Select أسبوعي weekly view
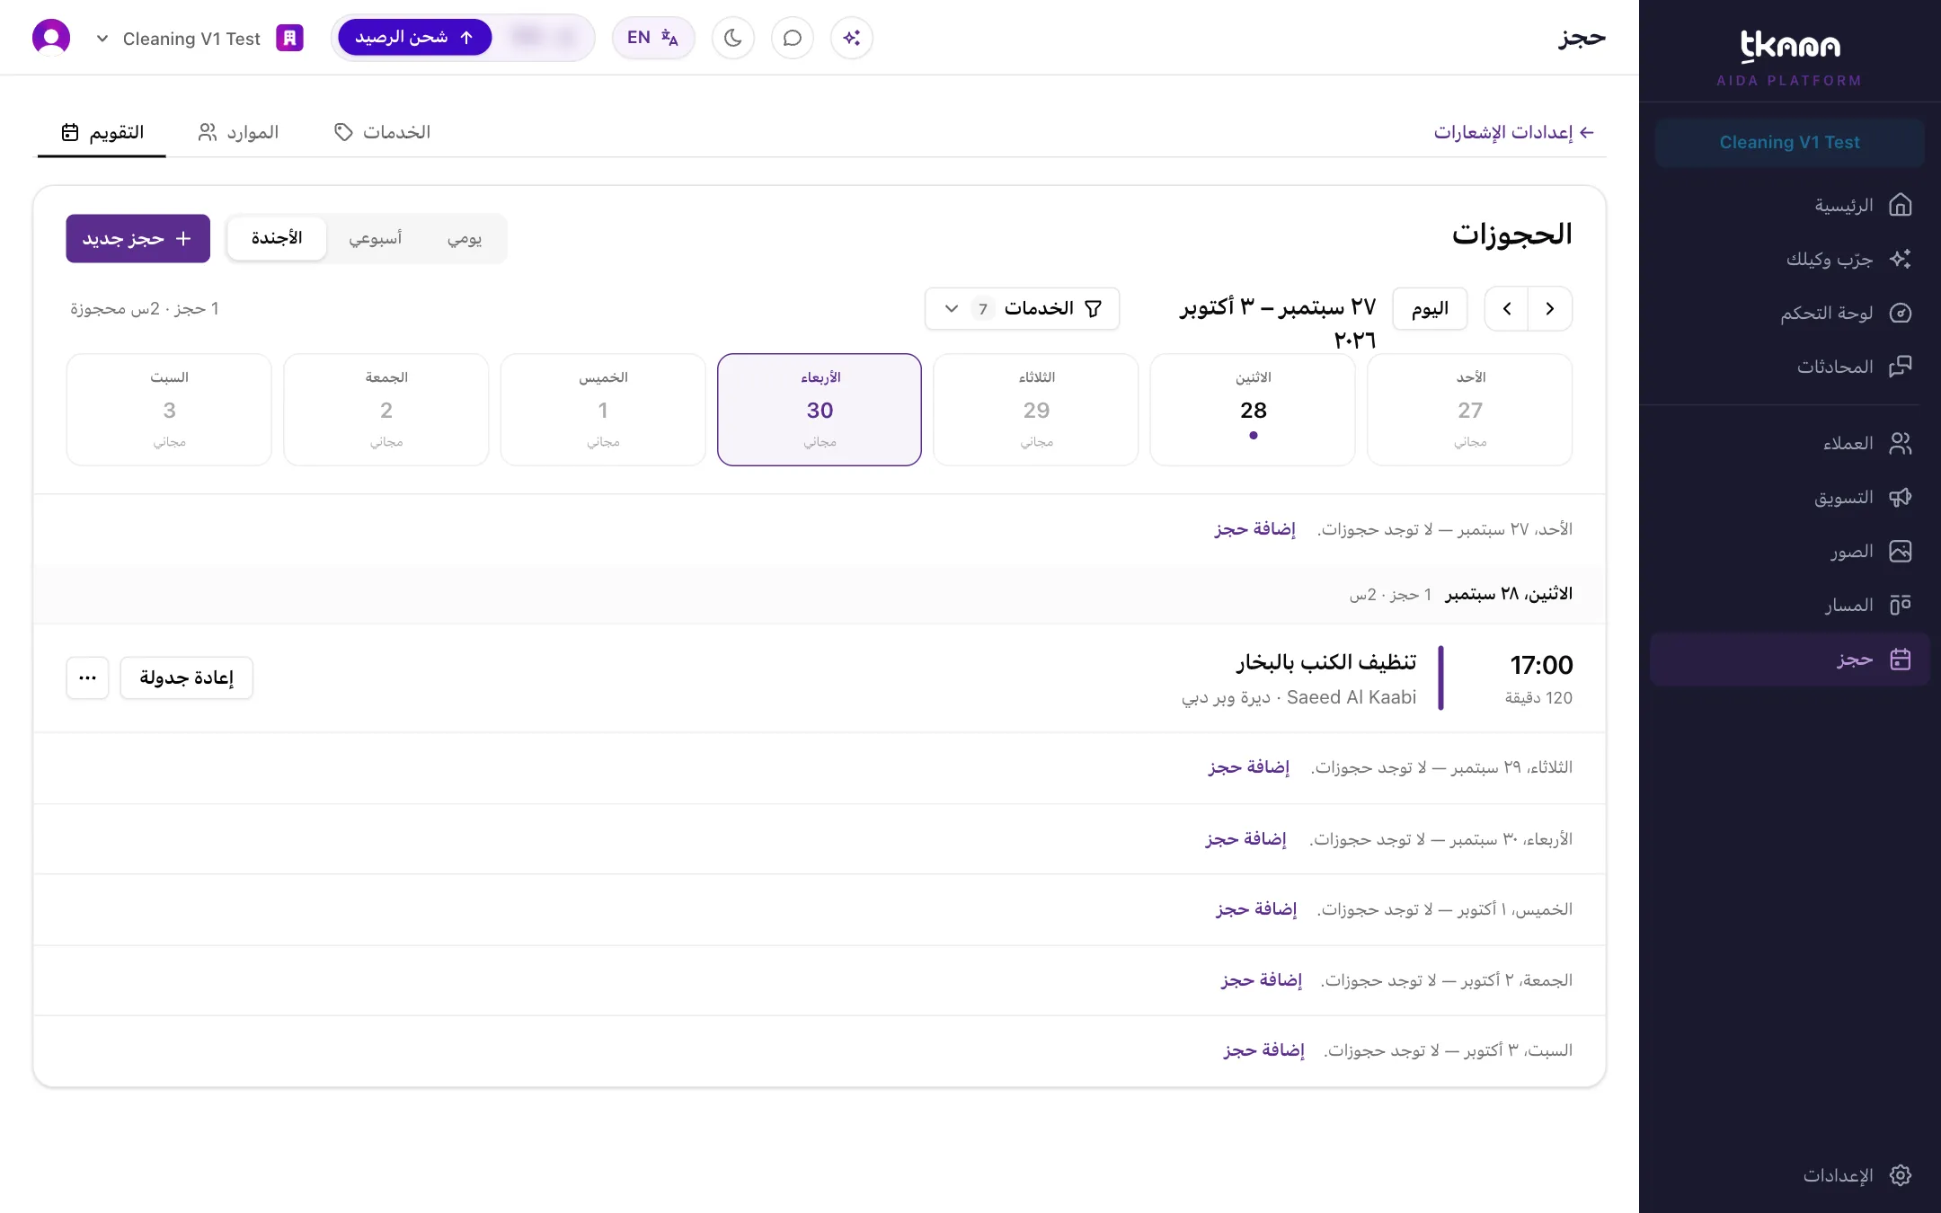Viewport: 1941px width, 1213px height. tap(376, 238)
